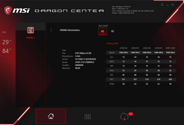The image size is (184, 125).
Task: Click the tRCD row label
Action: 112,62
